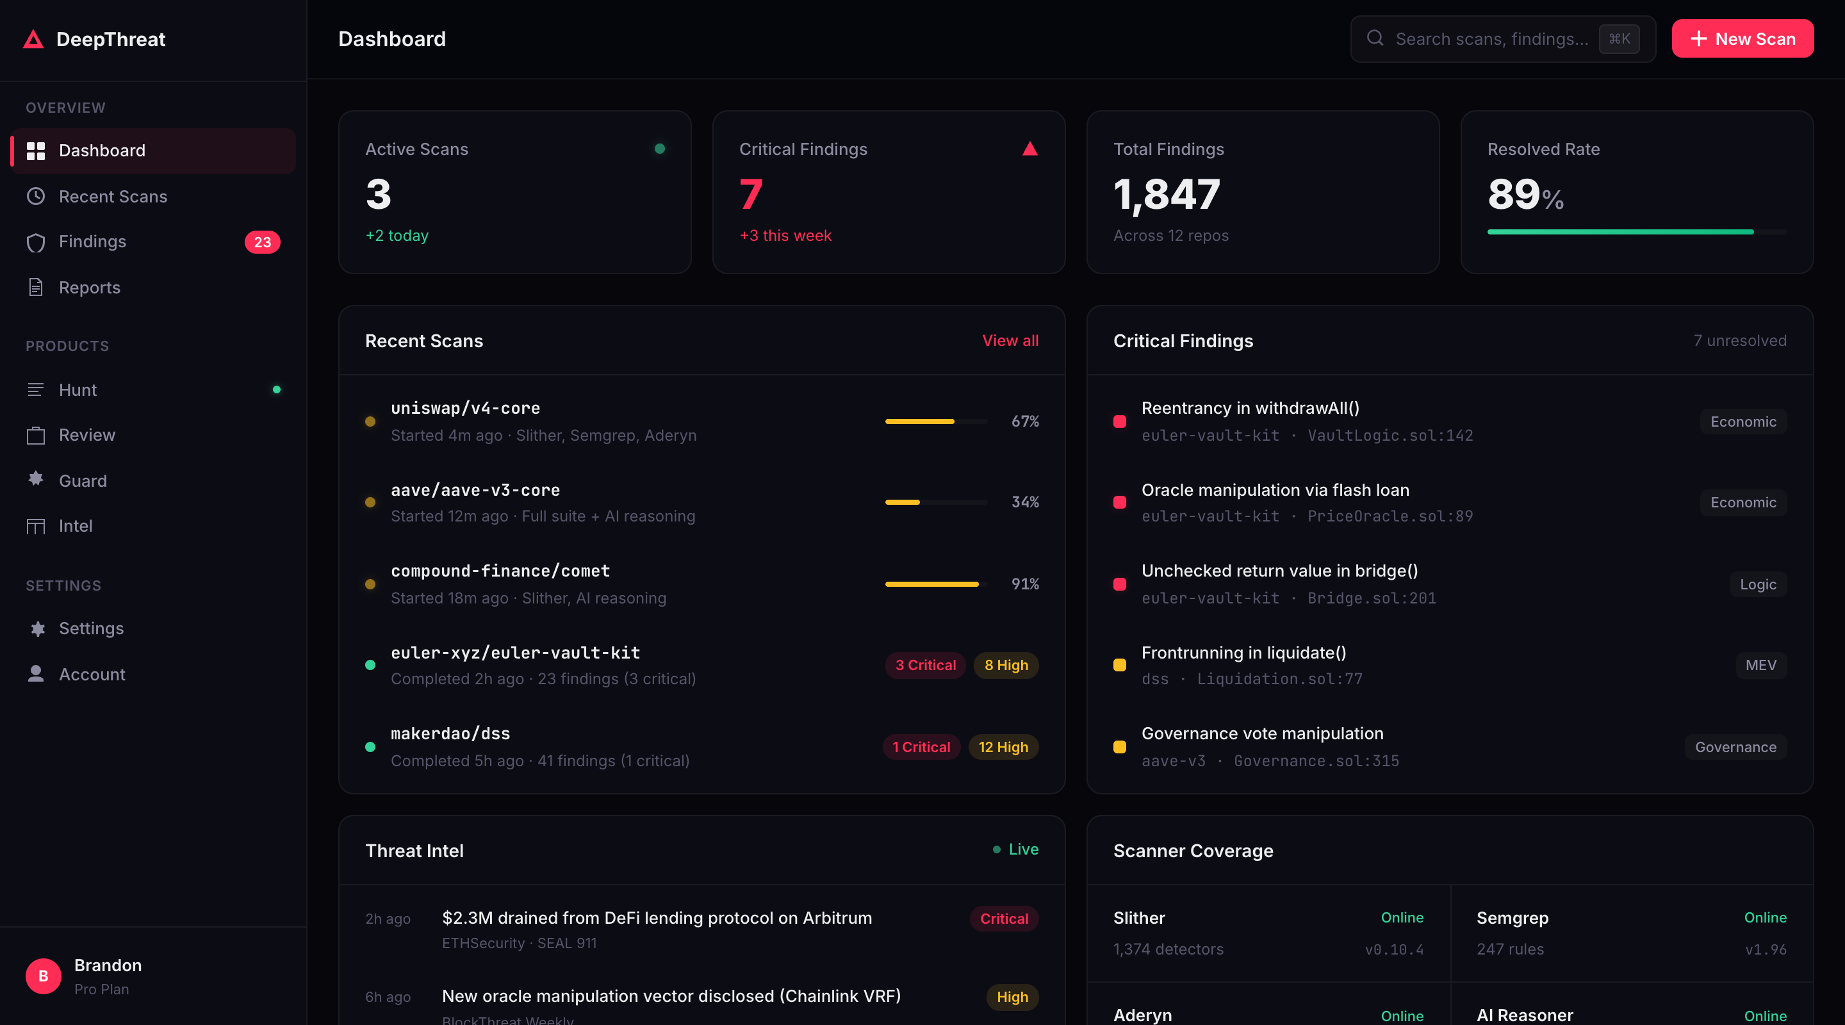
Task: Click the Guard badge icon
Action: click(36, 479)
